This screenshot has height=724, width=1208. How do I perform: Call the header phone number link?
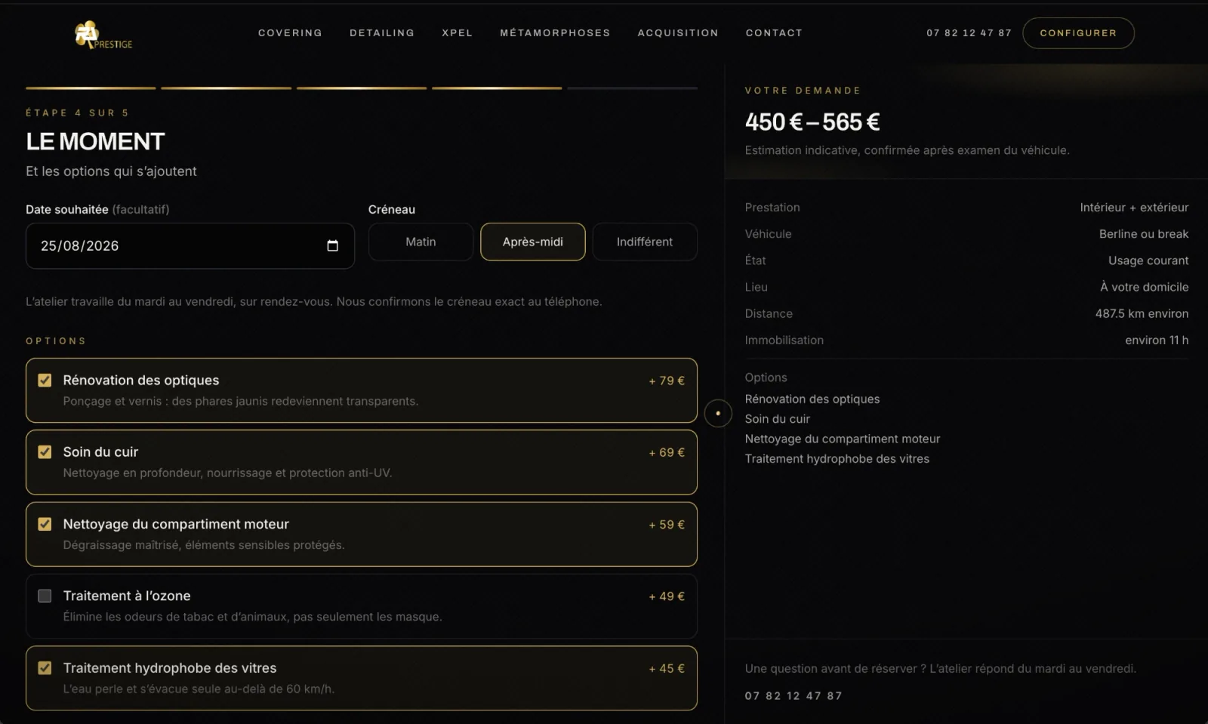pyautogui.click(x=969, y=33)
